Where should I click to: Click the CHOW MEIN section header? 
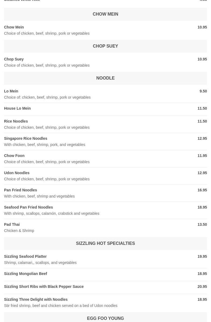click(x=105, y=14)
